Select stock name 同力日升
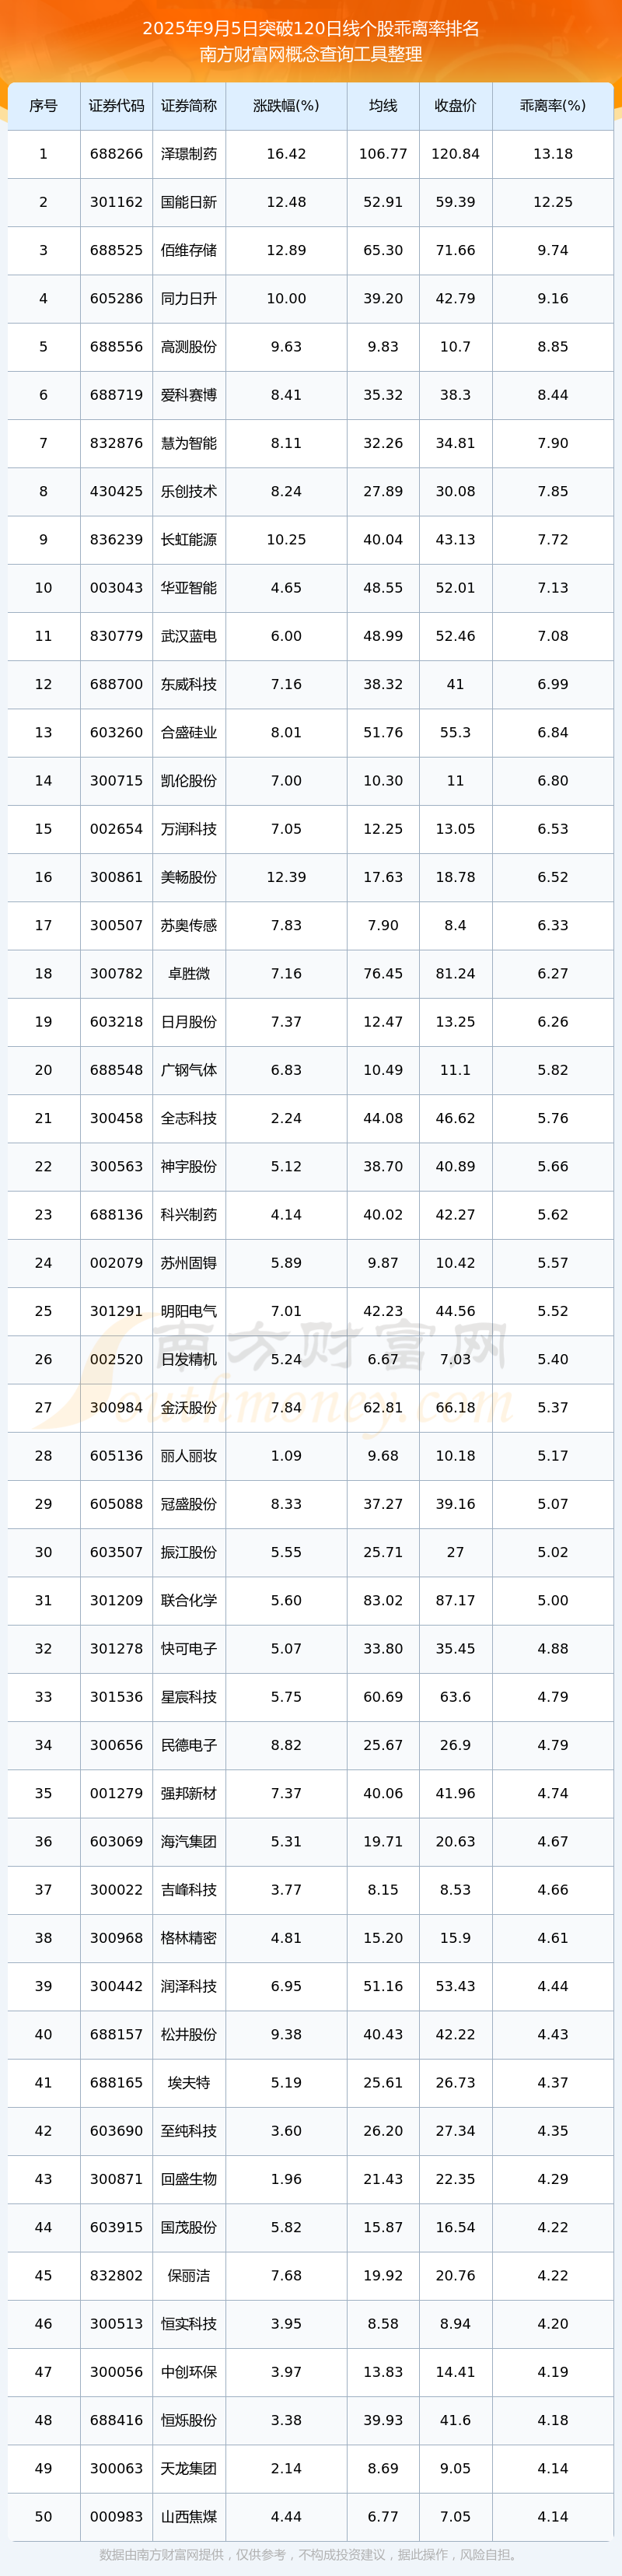Screen dimensions: 622x2576 click(189, 299)
